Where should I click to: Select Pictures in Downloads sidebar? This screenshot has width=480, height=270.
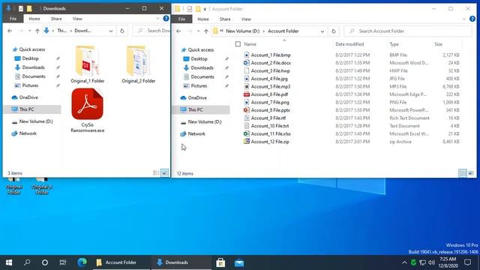tap(30, 85)
